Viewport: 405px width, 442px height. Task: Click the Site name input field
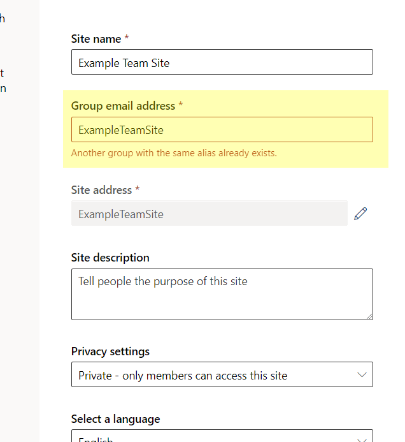click(x=222, y=62)
